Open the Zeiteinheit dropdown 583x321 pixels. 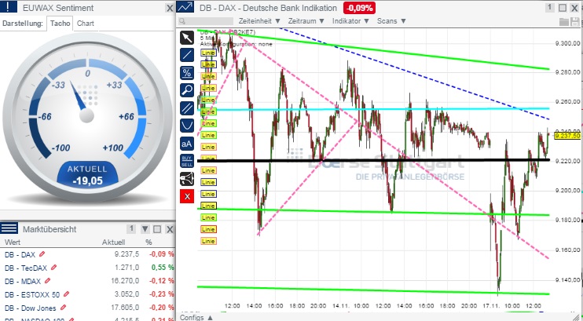pos(259,21)
